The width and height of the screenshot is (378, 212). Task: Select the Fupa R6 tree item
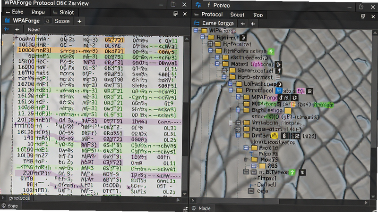point(268,154)
